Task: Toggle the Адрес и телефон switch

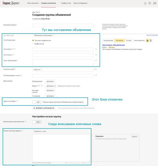Action: coord(37,102)
